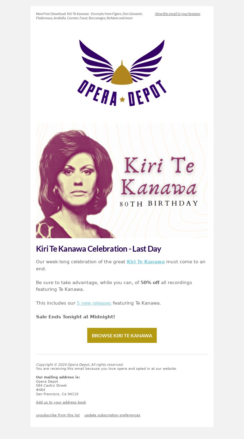Click the 'Kiri Te Kanawa Celebration - Last Day' heading

point(99,249)
